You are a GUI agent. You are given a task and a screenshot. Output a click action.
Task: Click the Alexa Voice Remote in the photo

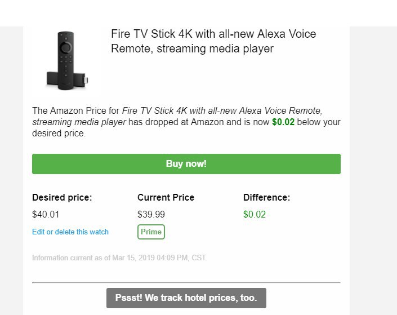pos(65,54)
